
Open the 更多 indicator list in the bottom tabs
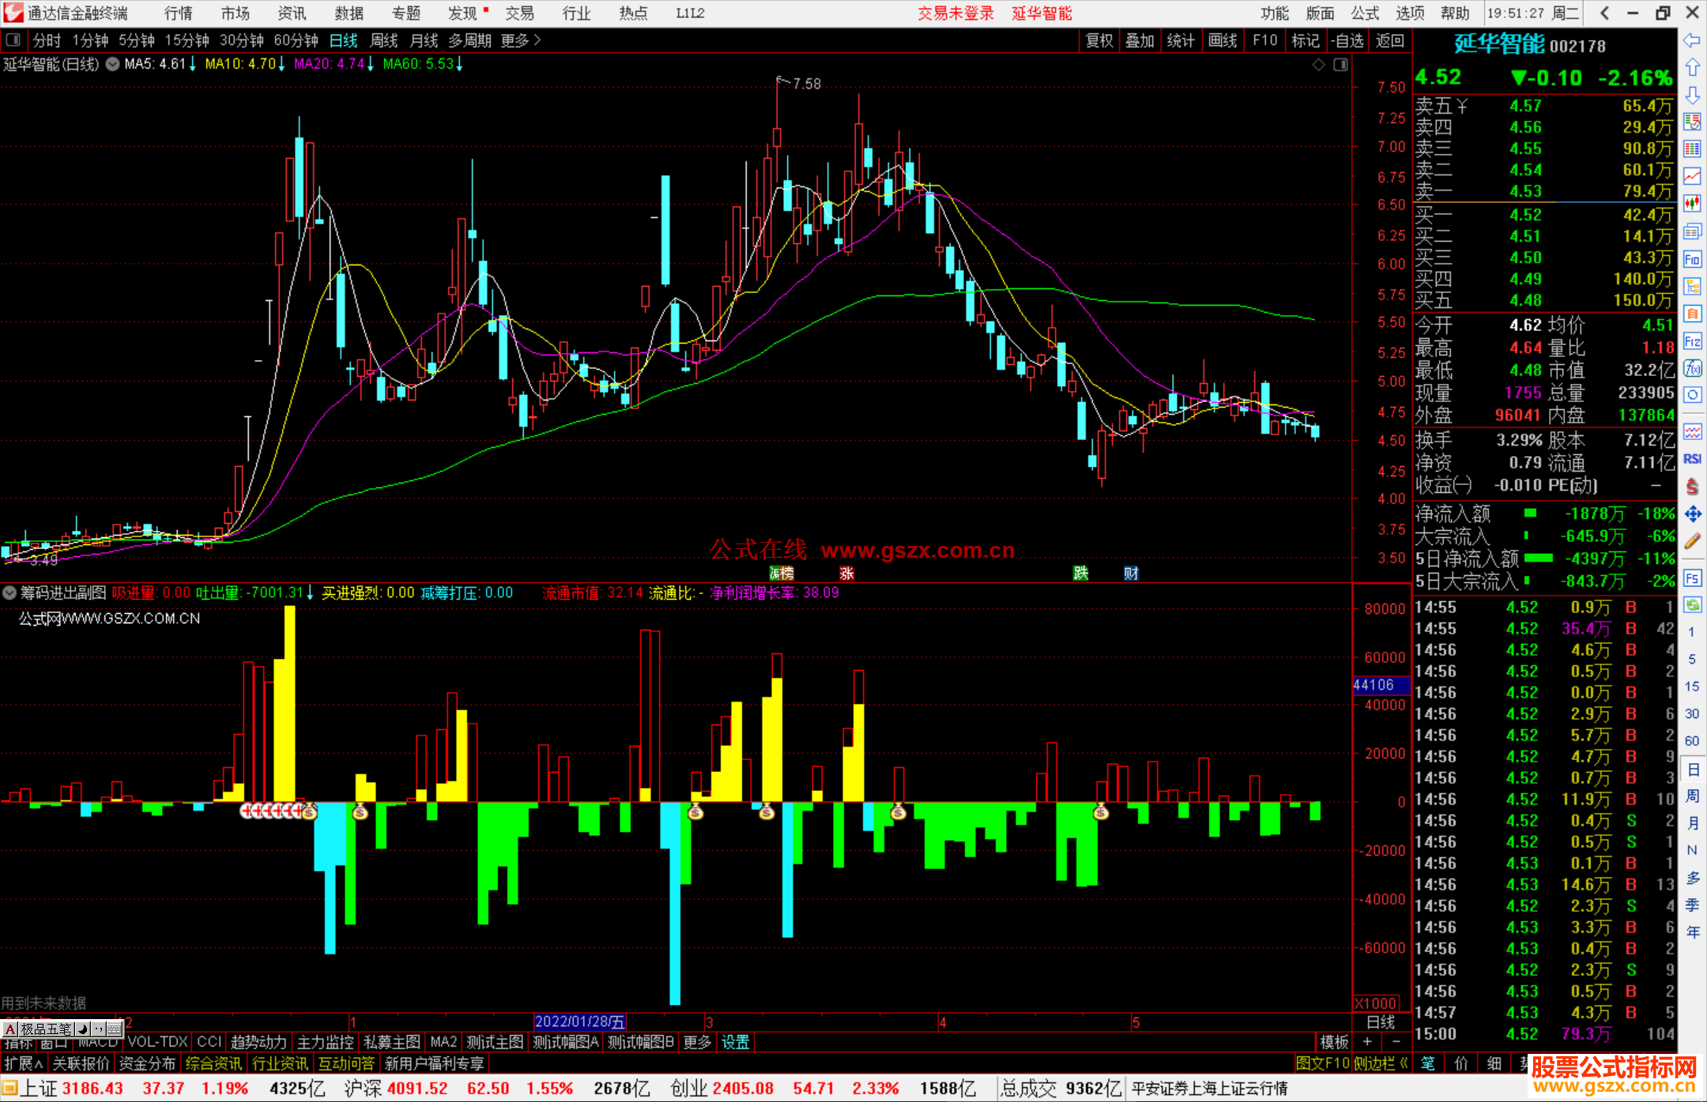pos(697,1042)
